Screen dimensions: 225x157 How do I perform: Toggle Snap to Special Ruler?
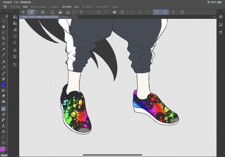[x=165, y=12]
